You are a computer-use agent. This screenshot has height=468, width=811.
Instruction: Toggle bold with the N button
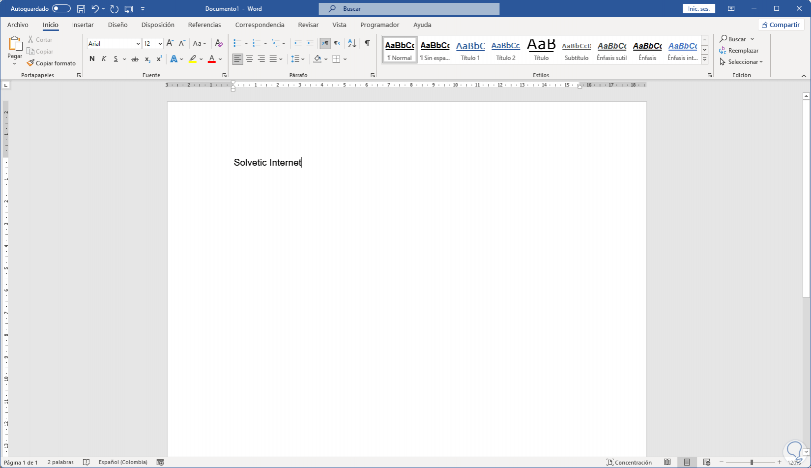pos(92,59)
